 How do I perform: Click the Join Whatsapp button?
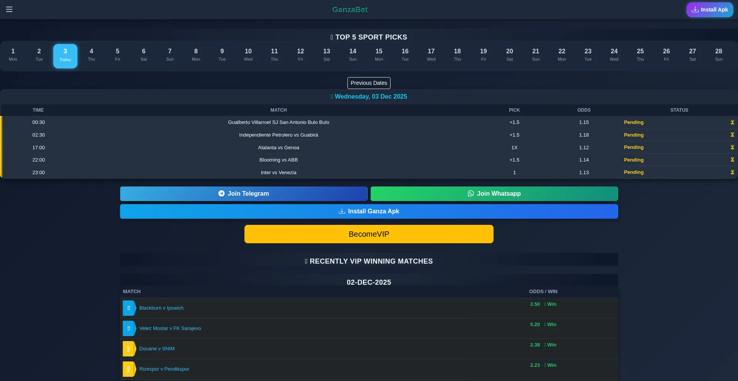[494, 194]
